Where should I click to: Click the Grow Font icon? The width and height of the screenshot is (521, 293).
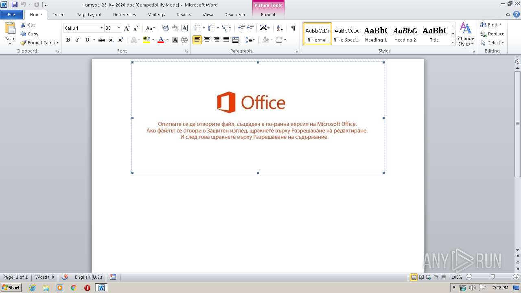127,28
